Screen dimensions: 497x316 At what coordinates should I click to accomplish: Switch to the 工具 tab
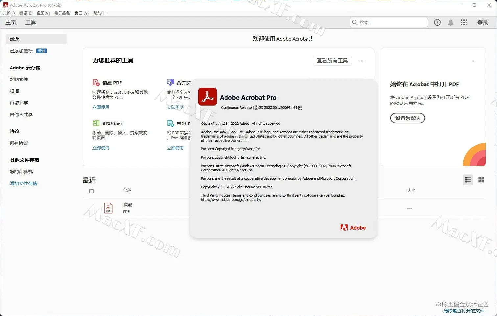(x=31, y=22)
